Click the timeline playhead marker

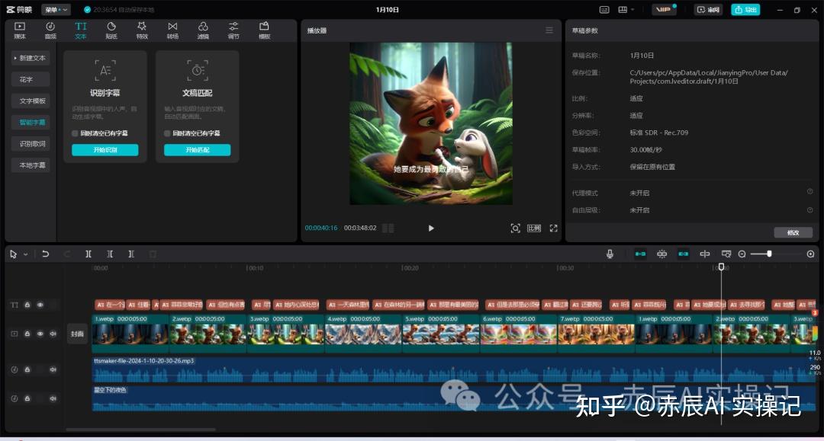tap(722, 267)
